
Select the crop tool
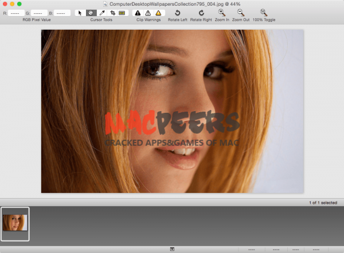[112, 13]
